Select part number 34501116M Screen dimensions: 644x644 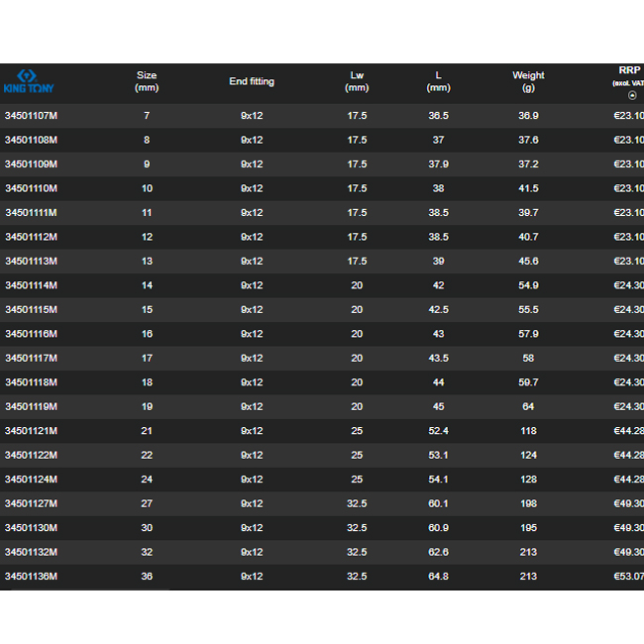(x=32, y=334)
